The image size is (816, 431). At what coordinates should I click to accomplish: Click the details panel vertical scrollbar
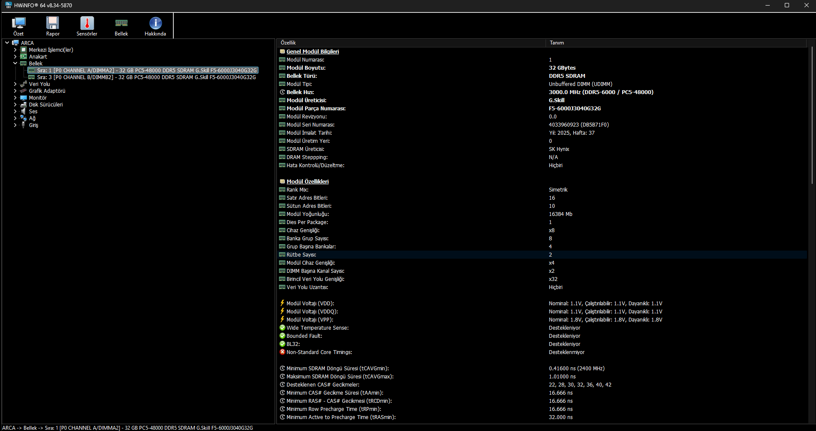point(812,115)
